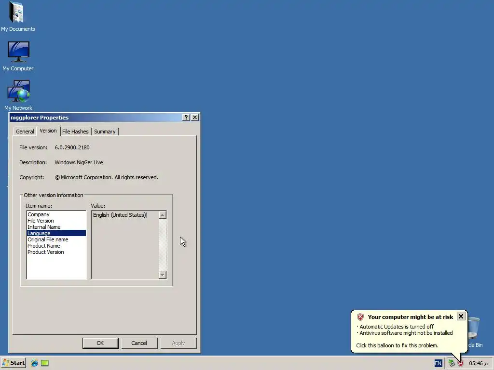Select Original File name in the list
This screenshot has width=494, height=370.
(56, 239)
